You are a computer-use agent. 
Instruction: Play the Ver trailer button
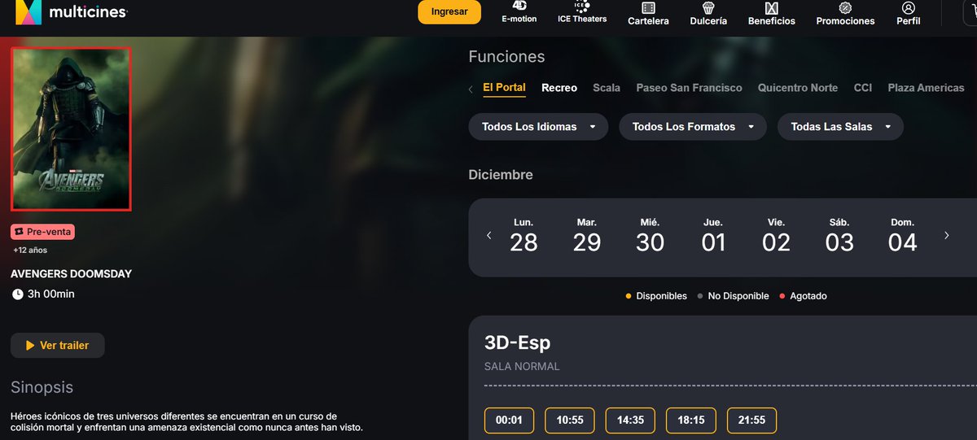tap(58, 346)
